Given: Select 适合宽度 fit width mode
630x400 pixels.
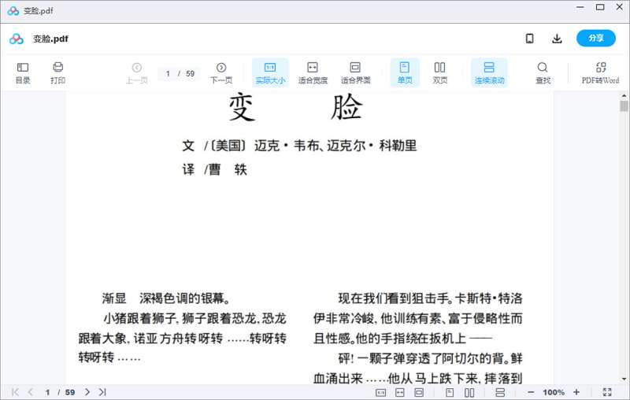Looking at the screenshot, I should [313, 72].
